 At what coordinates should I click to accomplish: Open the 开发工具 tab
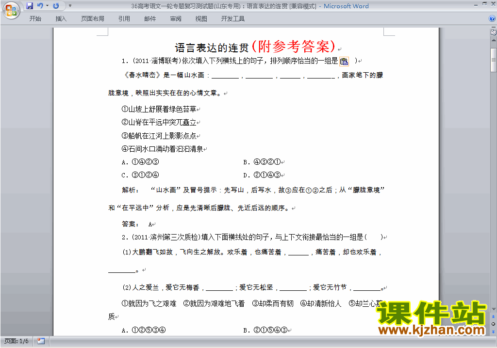point(233,19)
